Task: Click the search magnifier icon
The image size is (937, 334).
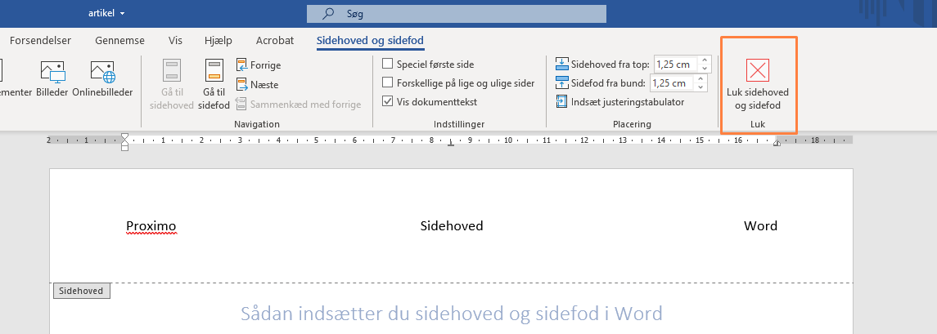Action: coord(328,14)
